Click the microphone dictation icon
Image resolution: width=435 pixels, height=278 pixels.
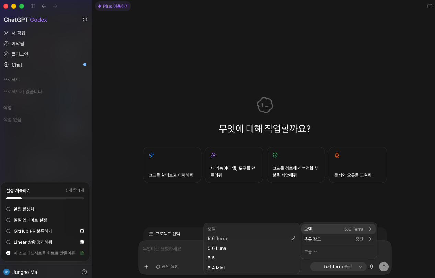(371, 267)
